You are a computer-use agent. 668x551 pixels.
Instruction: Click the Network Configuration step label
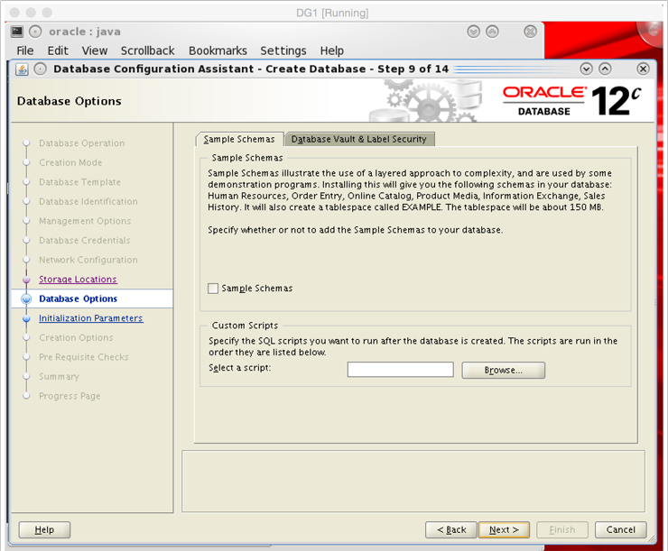click(88, 260)
